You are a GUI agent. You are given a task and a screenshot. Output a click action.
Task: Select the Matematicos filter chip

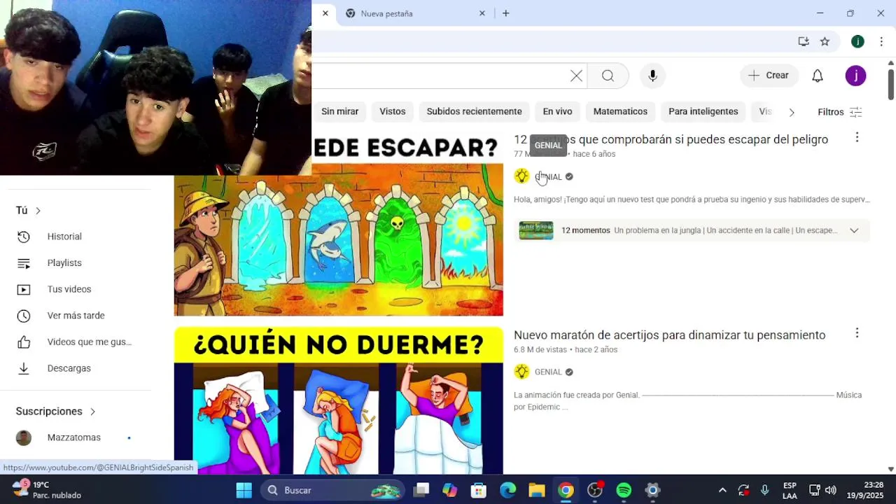(620, 111)
